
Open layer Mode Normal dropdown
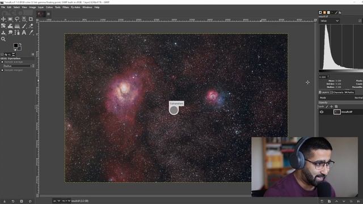[x=340, y=98]
